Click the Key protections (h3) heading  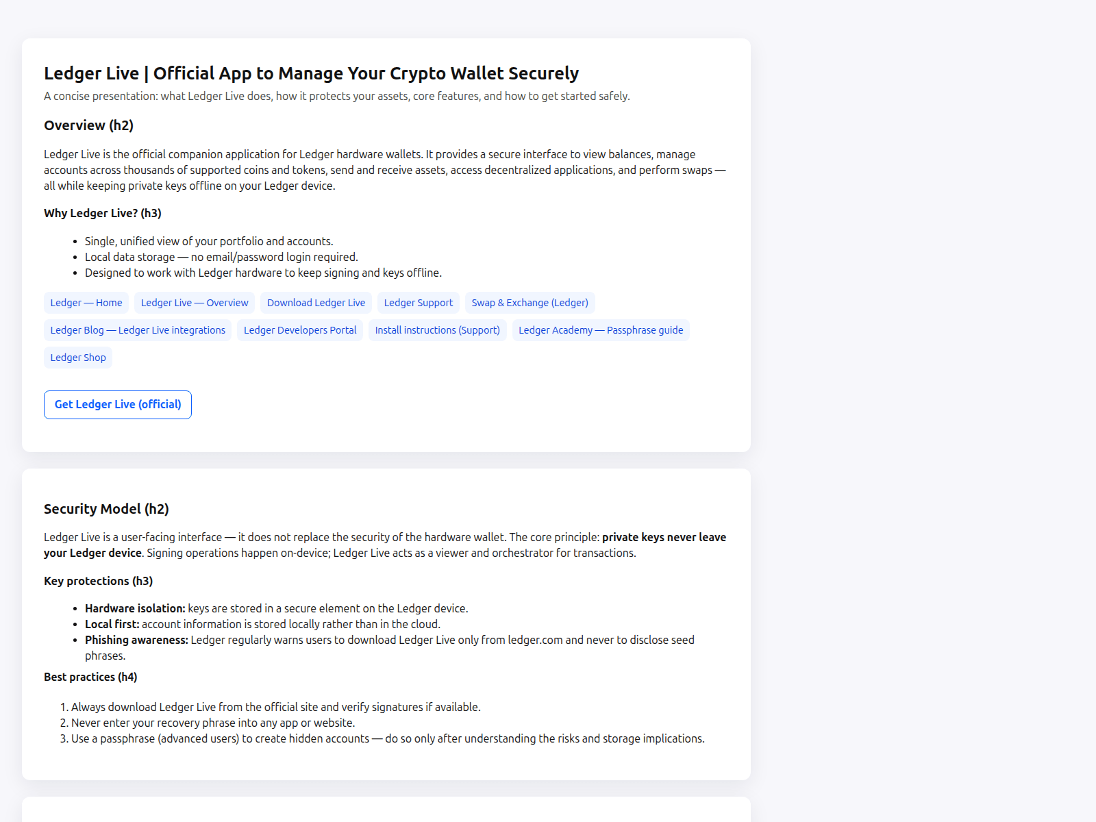(98, 581)
